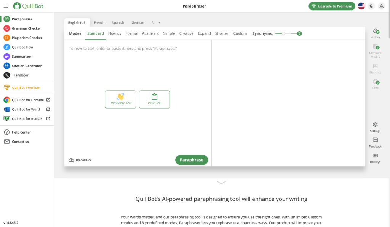Open paraphraser Settings gear
The width and height of the screenshot is (390, 227).
(375, 128)
